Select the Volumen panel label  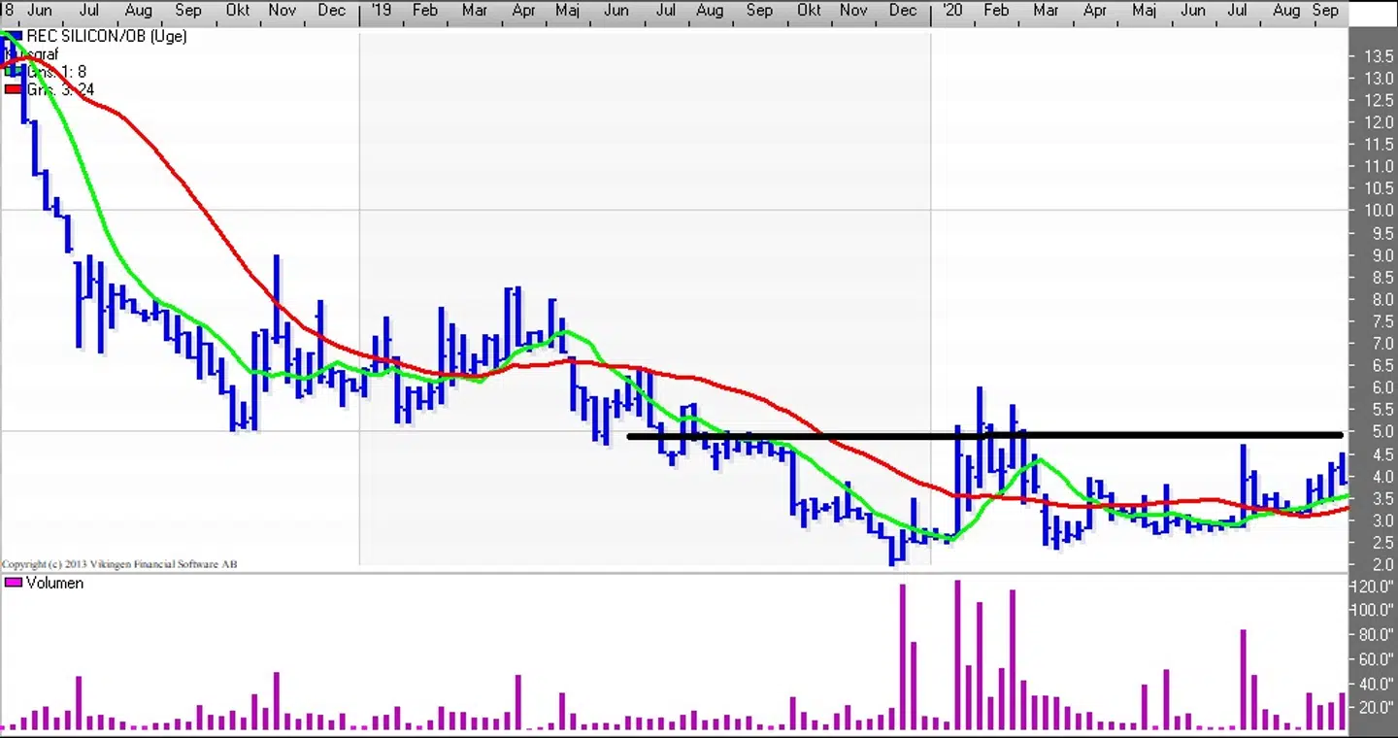pyautogui.click(x=54, y=583)
